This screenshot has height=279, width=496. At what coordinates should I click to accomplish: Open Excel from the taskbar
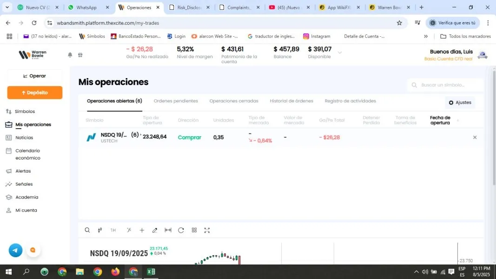coord(151,272)
